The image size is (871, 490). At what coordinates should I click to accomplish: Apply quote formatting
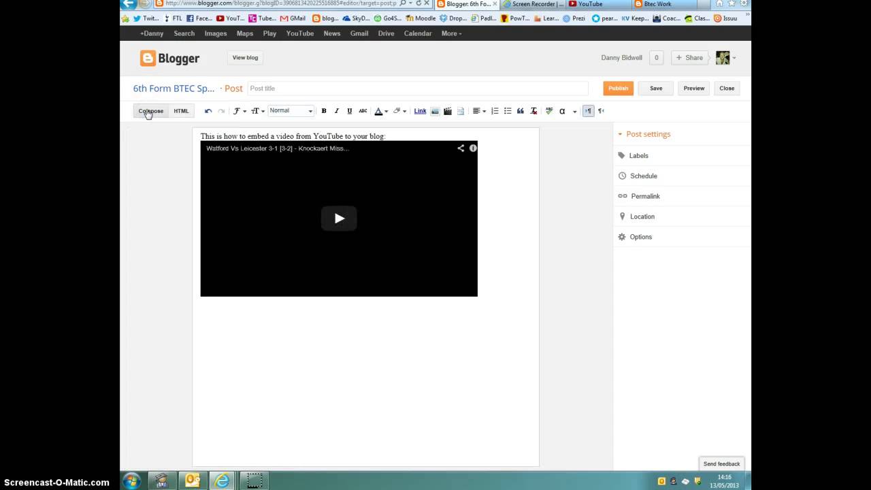click(521, 111)
